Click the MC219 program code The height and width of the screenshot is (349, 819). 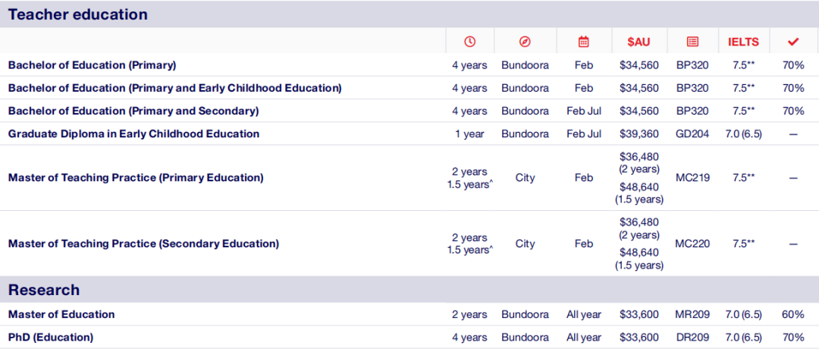coord(692,178)
